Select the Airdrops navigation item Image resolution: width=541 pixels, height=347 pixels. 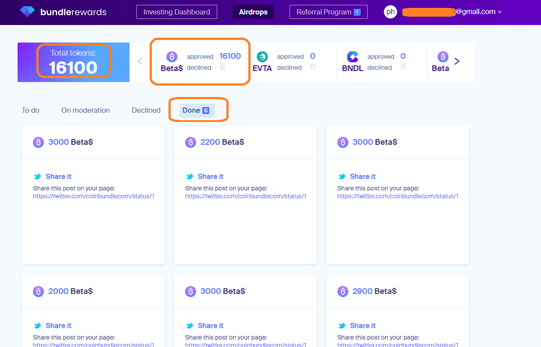pyautogui.click(x=253, y=12)
